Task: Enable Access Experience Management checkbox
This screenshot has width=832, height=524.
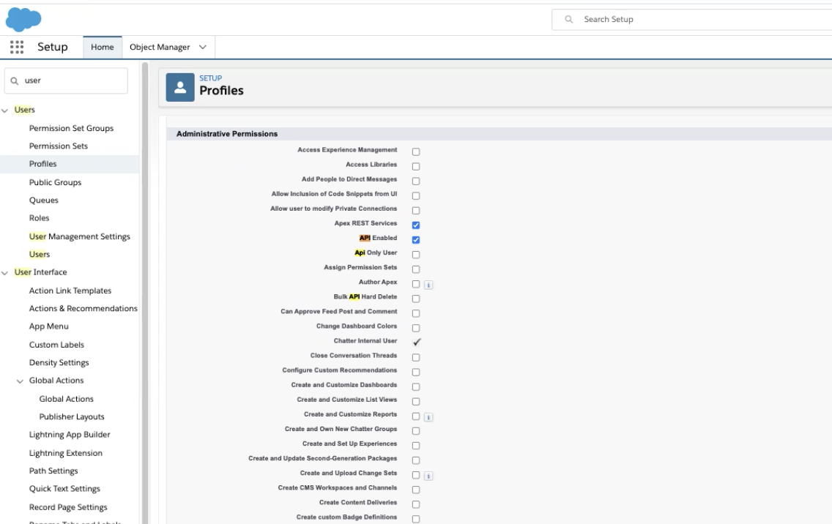Action: 416,151
